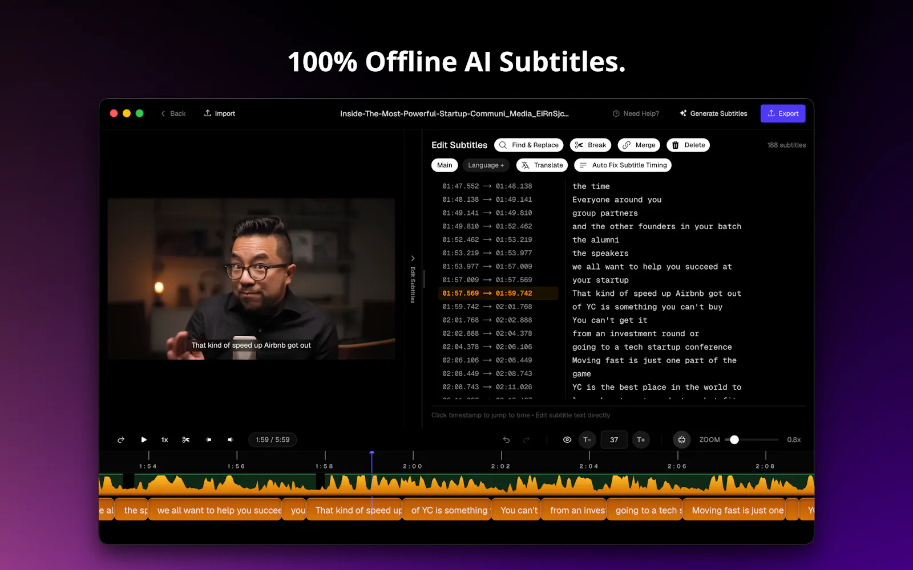Click the font size field showing 37

(x=614, y=439)
